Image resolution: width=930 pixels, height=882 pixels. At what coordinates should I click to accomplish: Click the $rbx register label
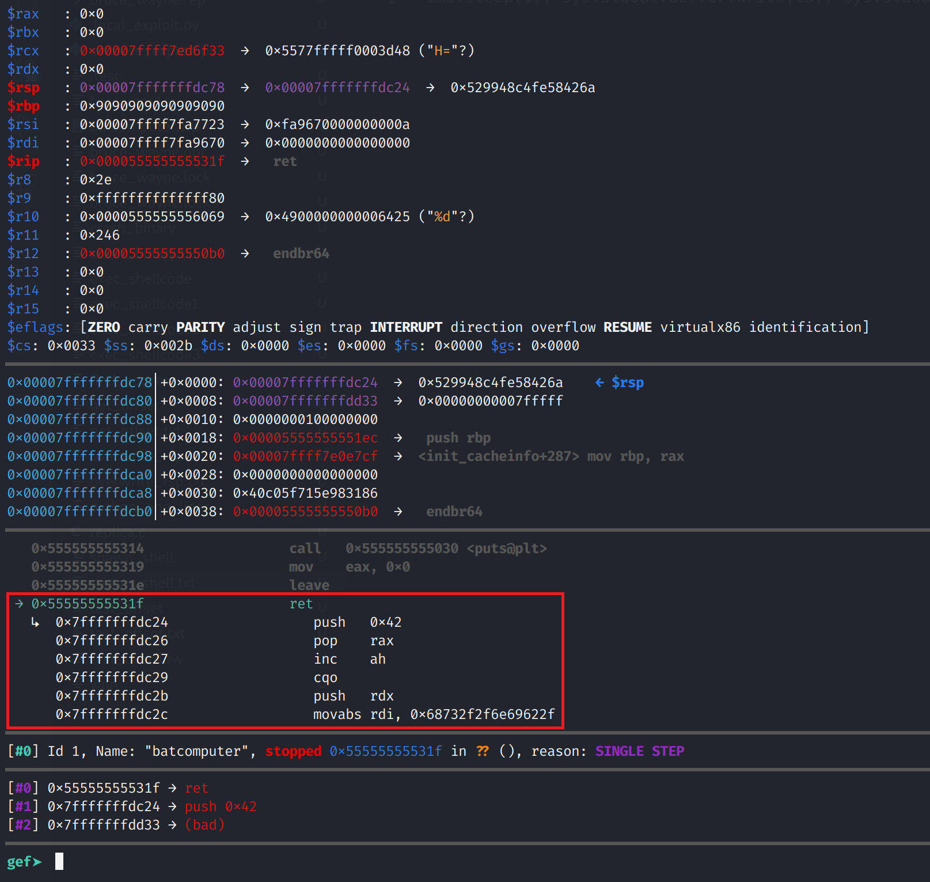[23, 32]
